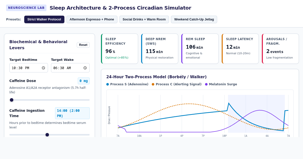Edit the Target Bedtime 10:30 PM field
This screenshot has width=303, height=159.
[29, 68]
